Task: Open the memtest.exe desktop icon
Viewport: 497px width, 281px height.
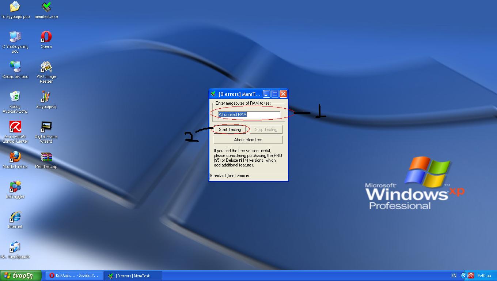Action: coord(46,10)
